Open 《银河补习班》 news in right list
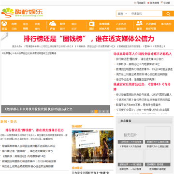Screen dimensions: 174x174 click(143, 100)
